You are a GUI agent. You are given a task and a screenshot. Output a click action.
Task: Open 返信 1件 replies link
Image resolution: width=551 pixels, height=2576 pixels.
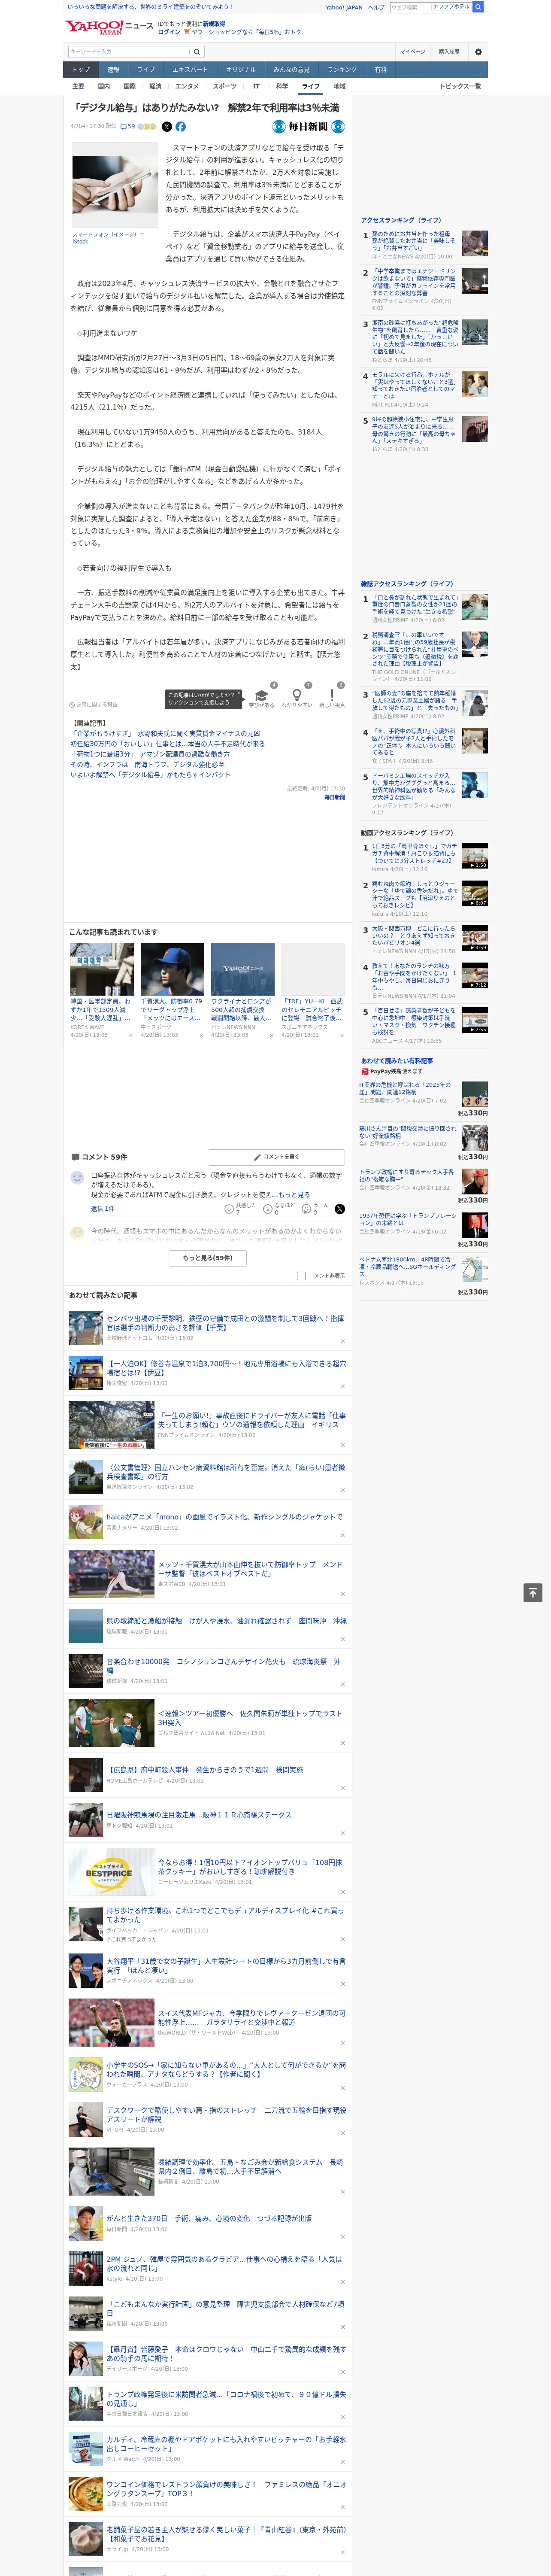coord(103,1208)
